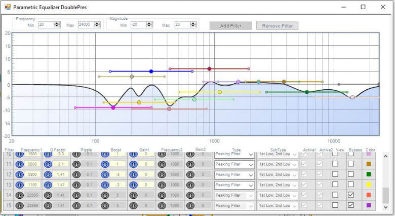This screenshot has width=395, height=216.
Task: Click the filter list scrollbar up arrow
Action: (x=385, y=156)
